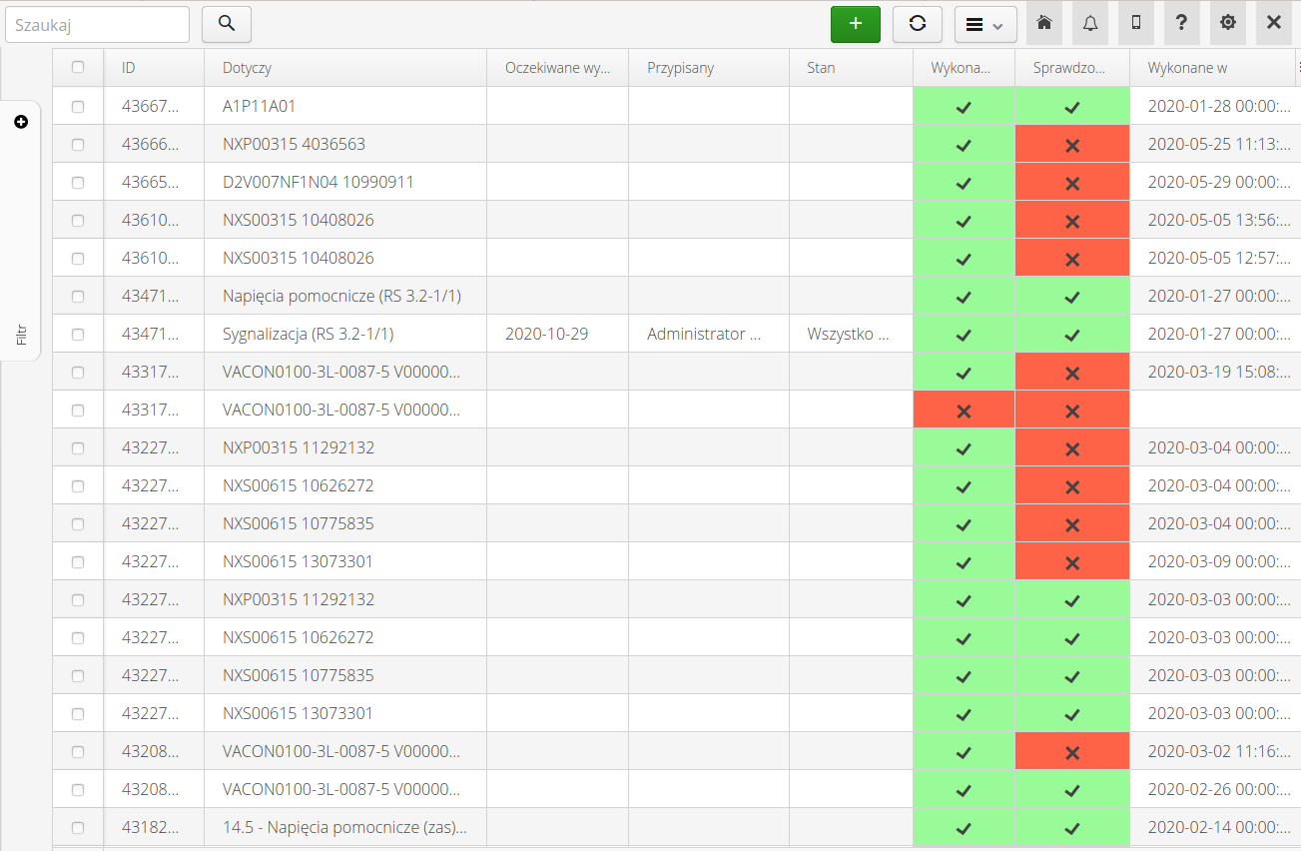Screen dimensions: 1301x851
Task: Click red Wykonane cell with X mark
Action: coord(964,410)
